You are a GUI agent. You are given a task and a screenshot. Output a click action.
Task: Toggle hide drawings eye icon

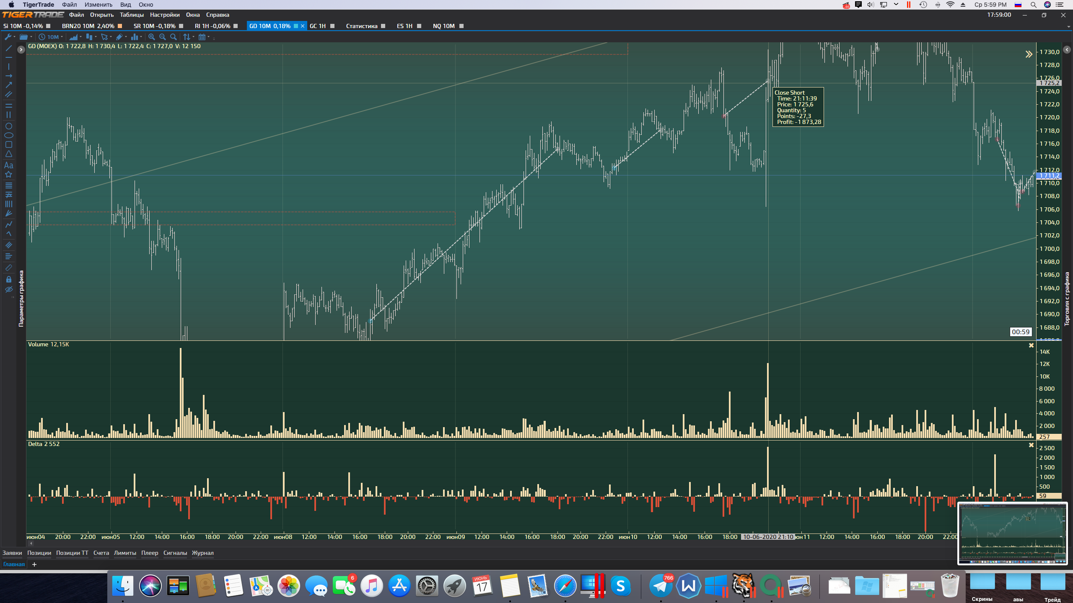[8, 289]
